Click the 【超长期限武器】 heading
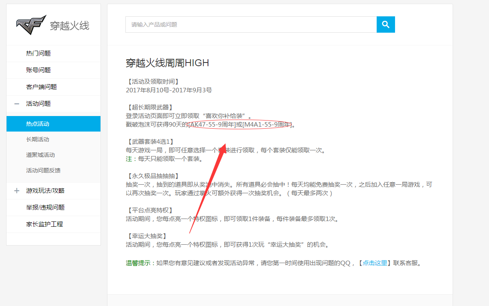The height and width of the screenshot is (306, 489). 150,107
